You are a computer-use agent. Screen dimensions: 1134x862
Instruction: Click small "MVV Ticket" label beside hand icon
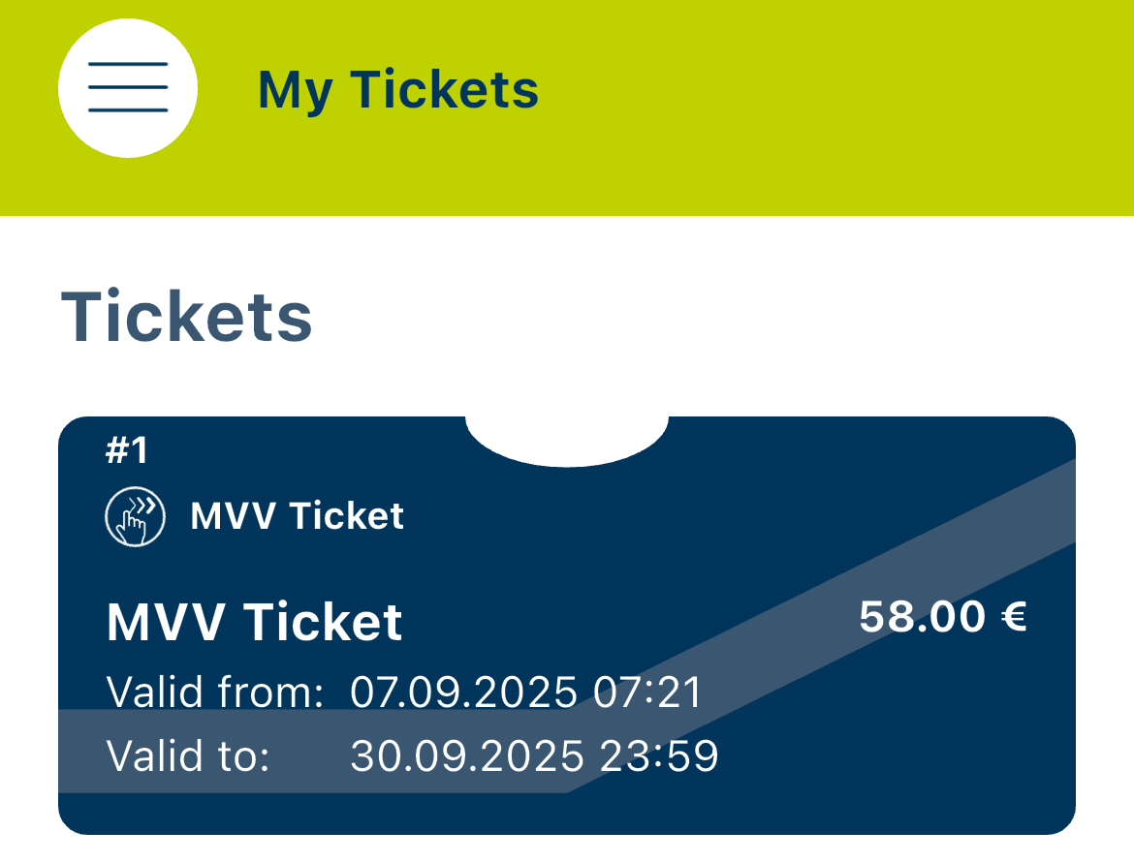tap(297, 516)
